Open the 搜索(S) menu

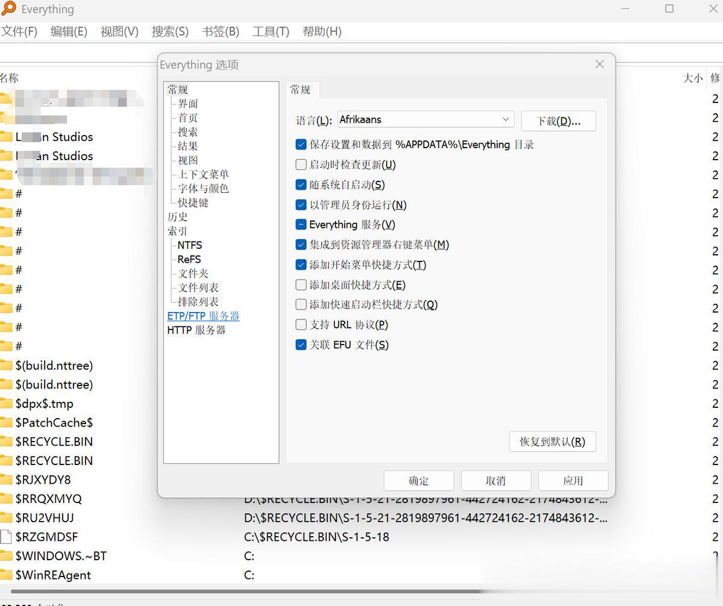pos(170,31)
